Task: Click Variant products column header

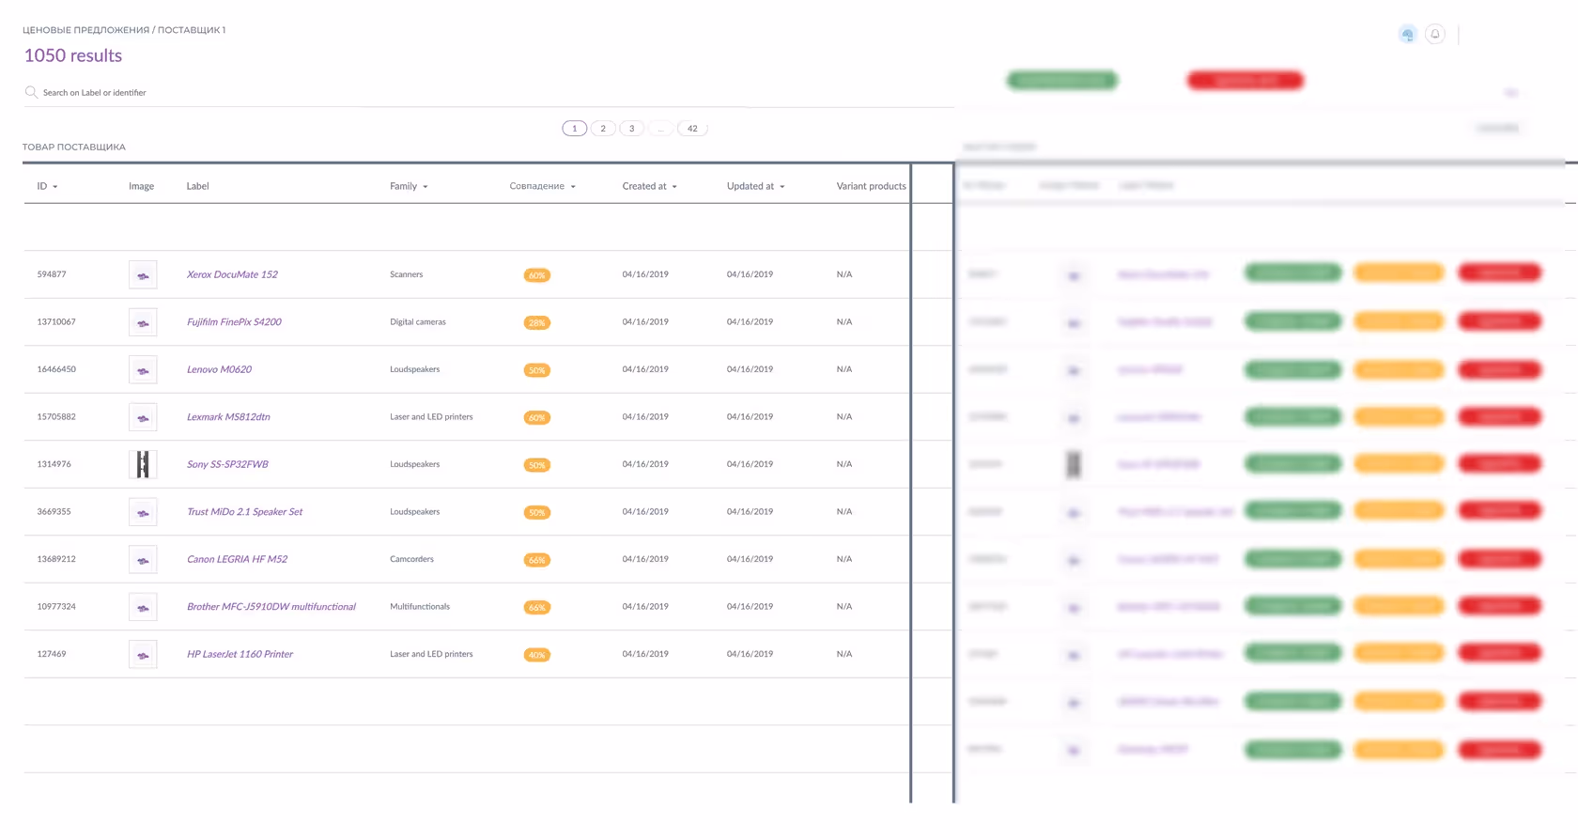Action: [x=872, y=186]
